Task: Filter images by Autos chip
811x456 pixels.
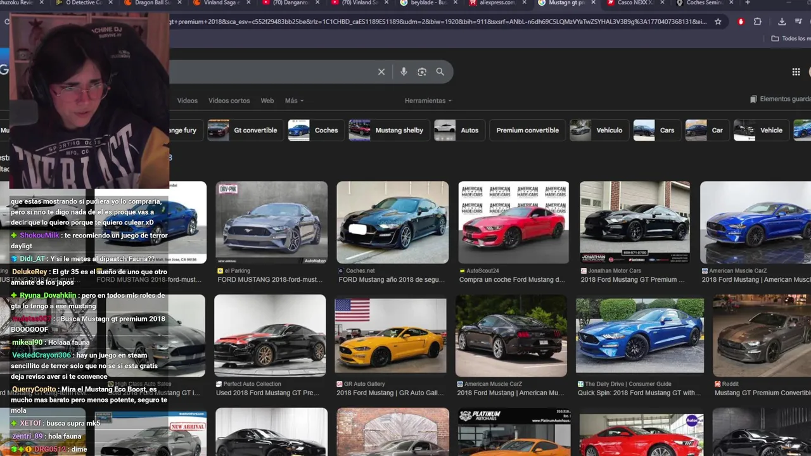Action: (459, 130)
